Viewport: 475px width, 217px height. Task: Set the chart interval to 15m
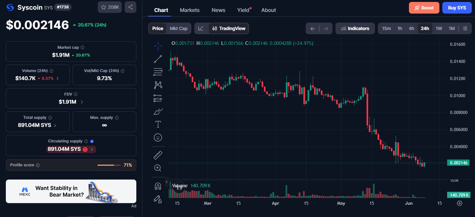pos(386,28)
